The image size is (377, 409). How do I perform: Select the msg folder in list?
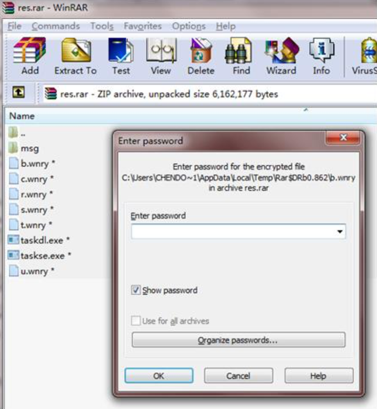(30, 148)
